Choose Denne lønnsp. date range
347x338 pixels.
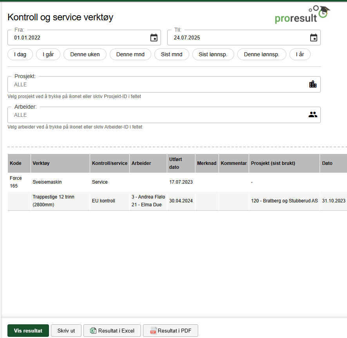pyautogui.click(x=262, y=54)
